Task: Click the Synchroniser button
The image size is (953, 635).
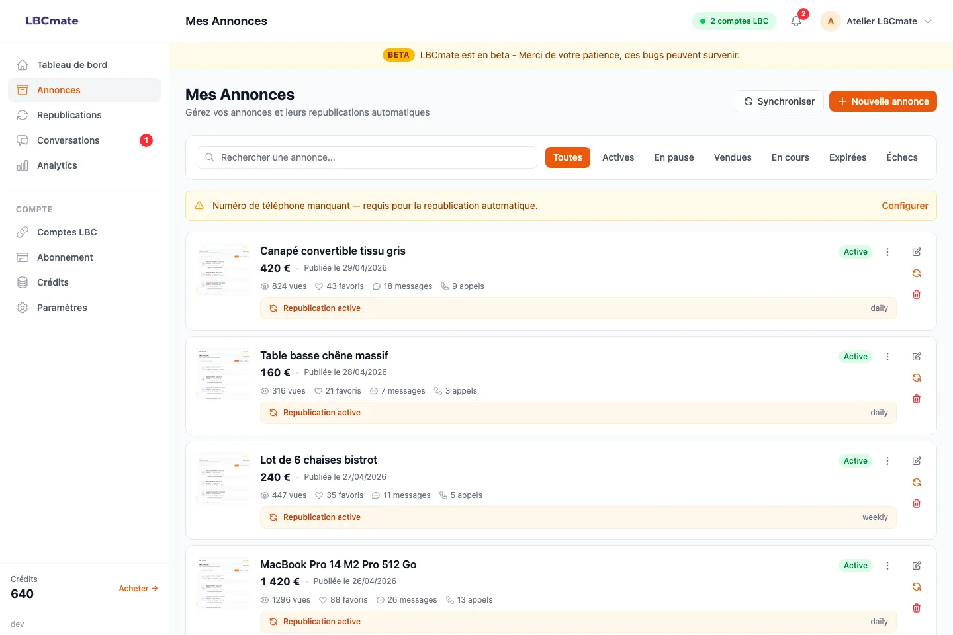Action: [779, 101]
